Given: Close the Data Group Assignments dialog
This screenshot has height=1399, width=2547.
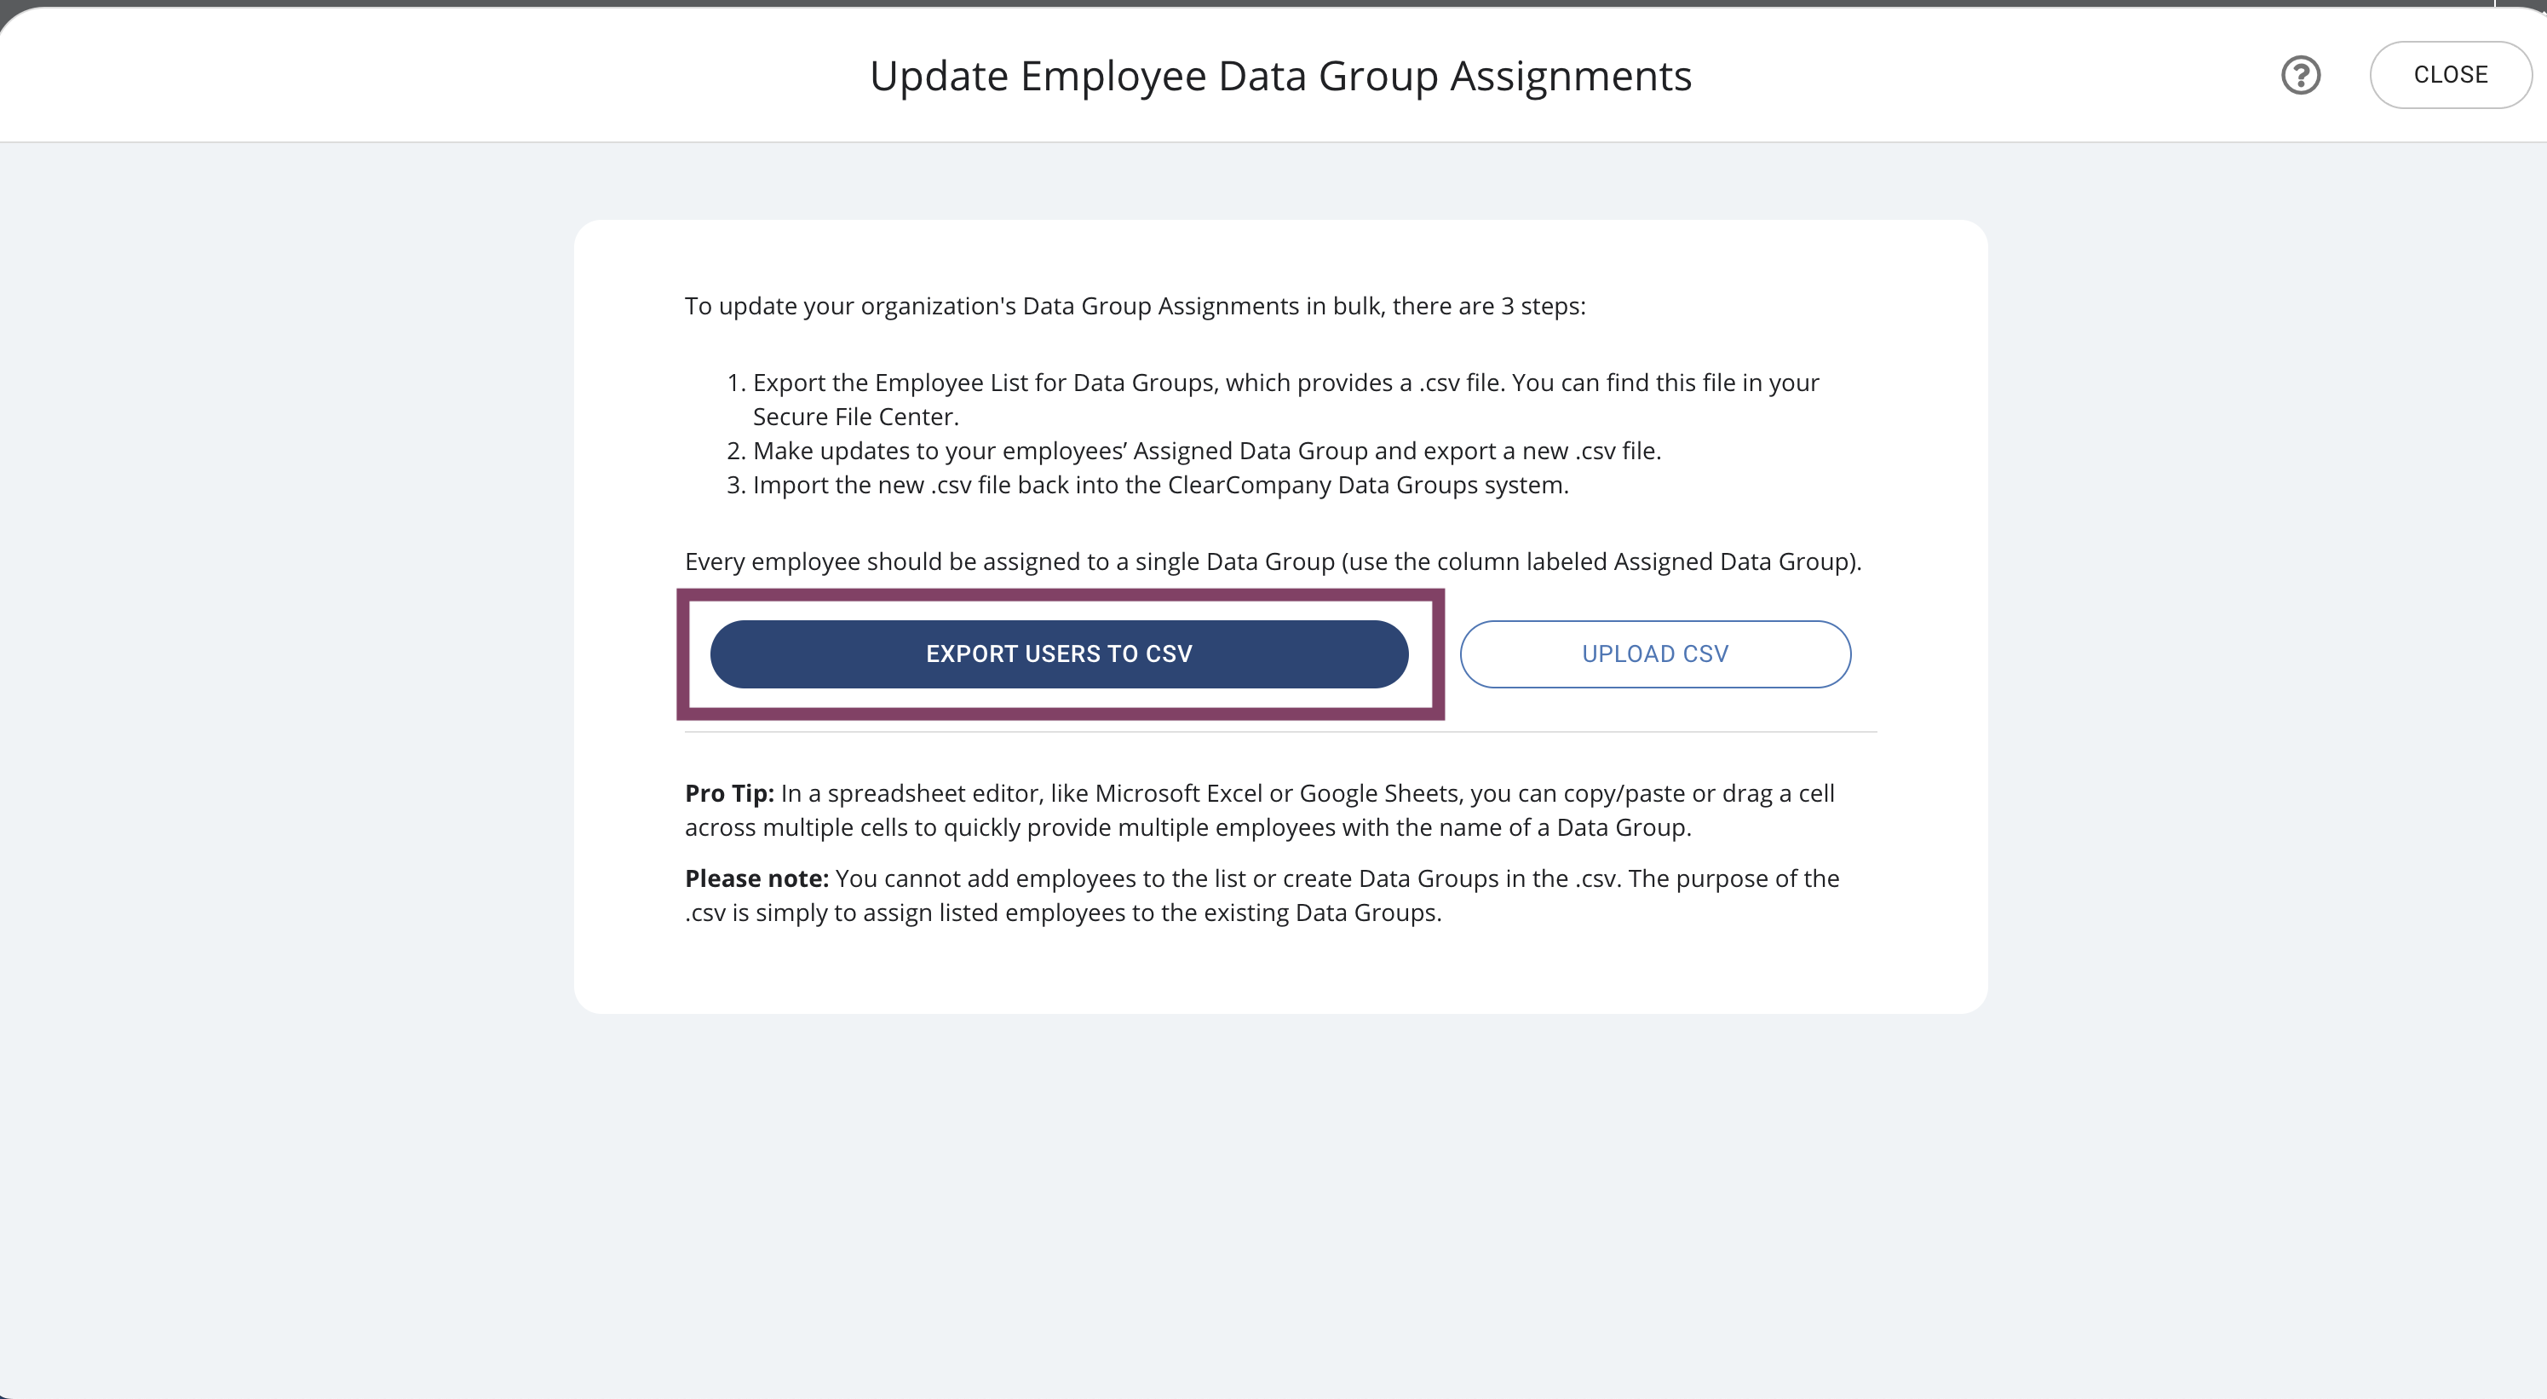Looking at the screenshot, I should [2449, 75].
